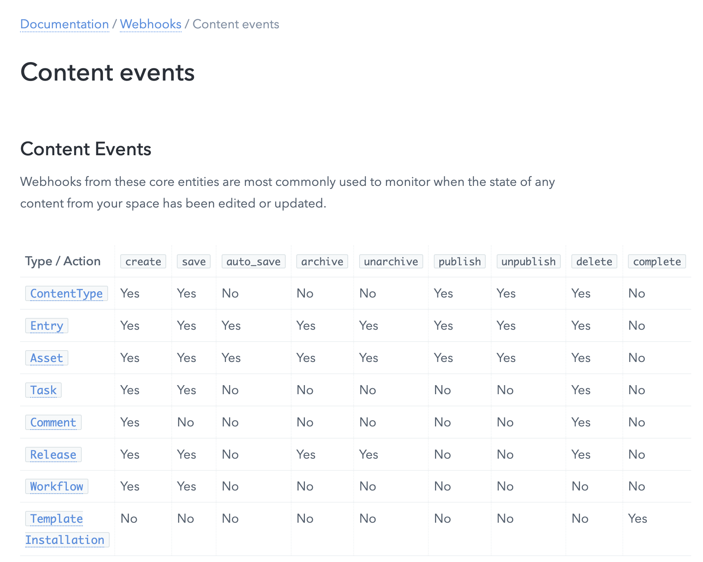Click the create column header tag
This screenshot has height=562, width=703.
[x=143, y=262]
